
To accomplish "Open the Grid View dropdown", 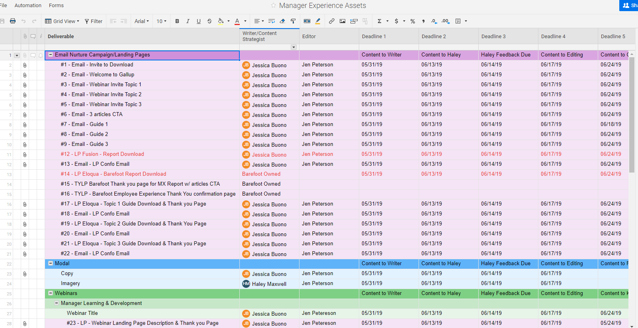I will tap(62, 21).
